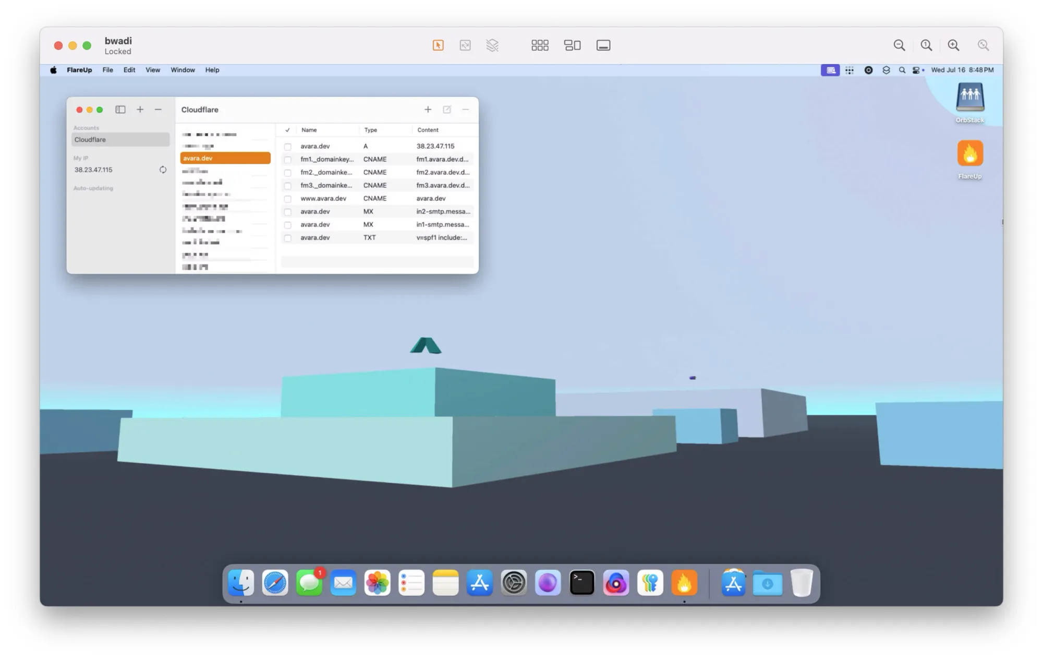Select the pointer control mode icon
The image size is (1043, 659).
[438, 45]
